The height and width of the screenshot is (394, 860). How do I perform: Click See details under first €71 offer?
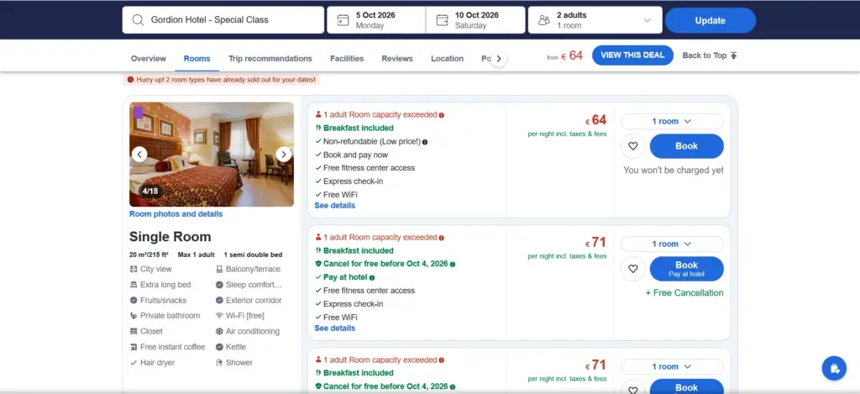point(334,328)
